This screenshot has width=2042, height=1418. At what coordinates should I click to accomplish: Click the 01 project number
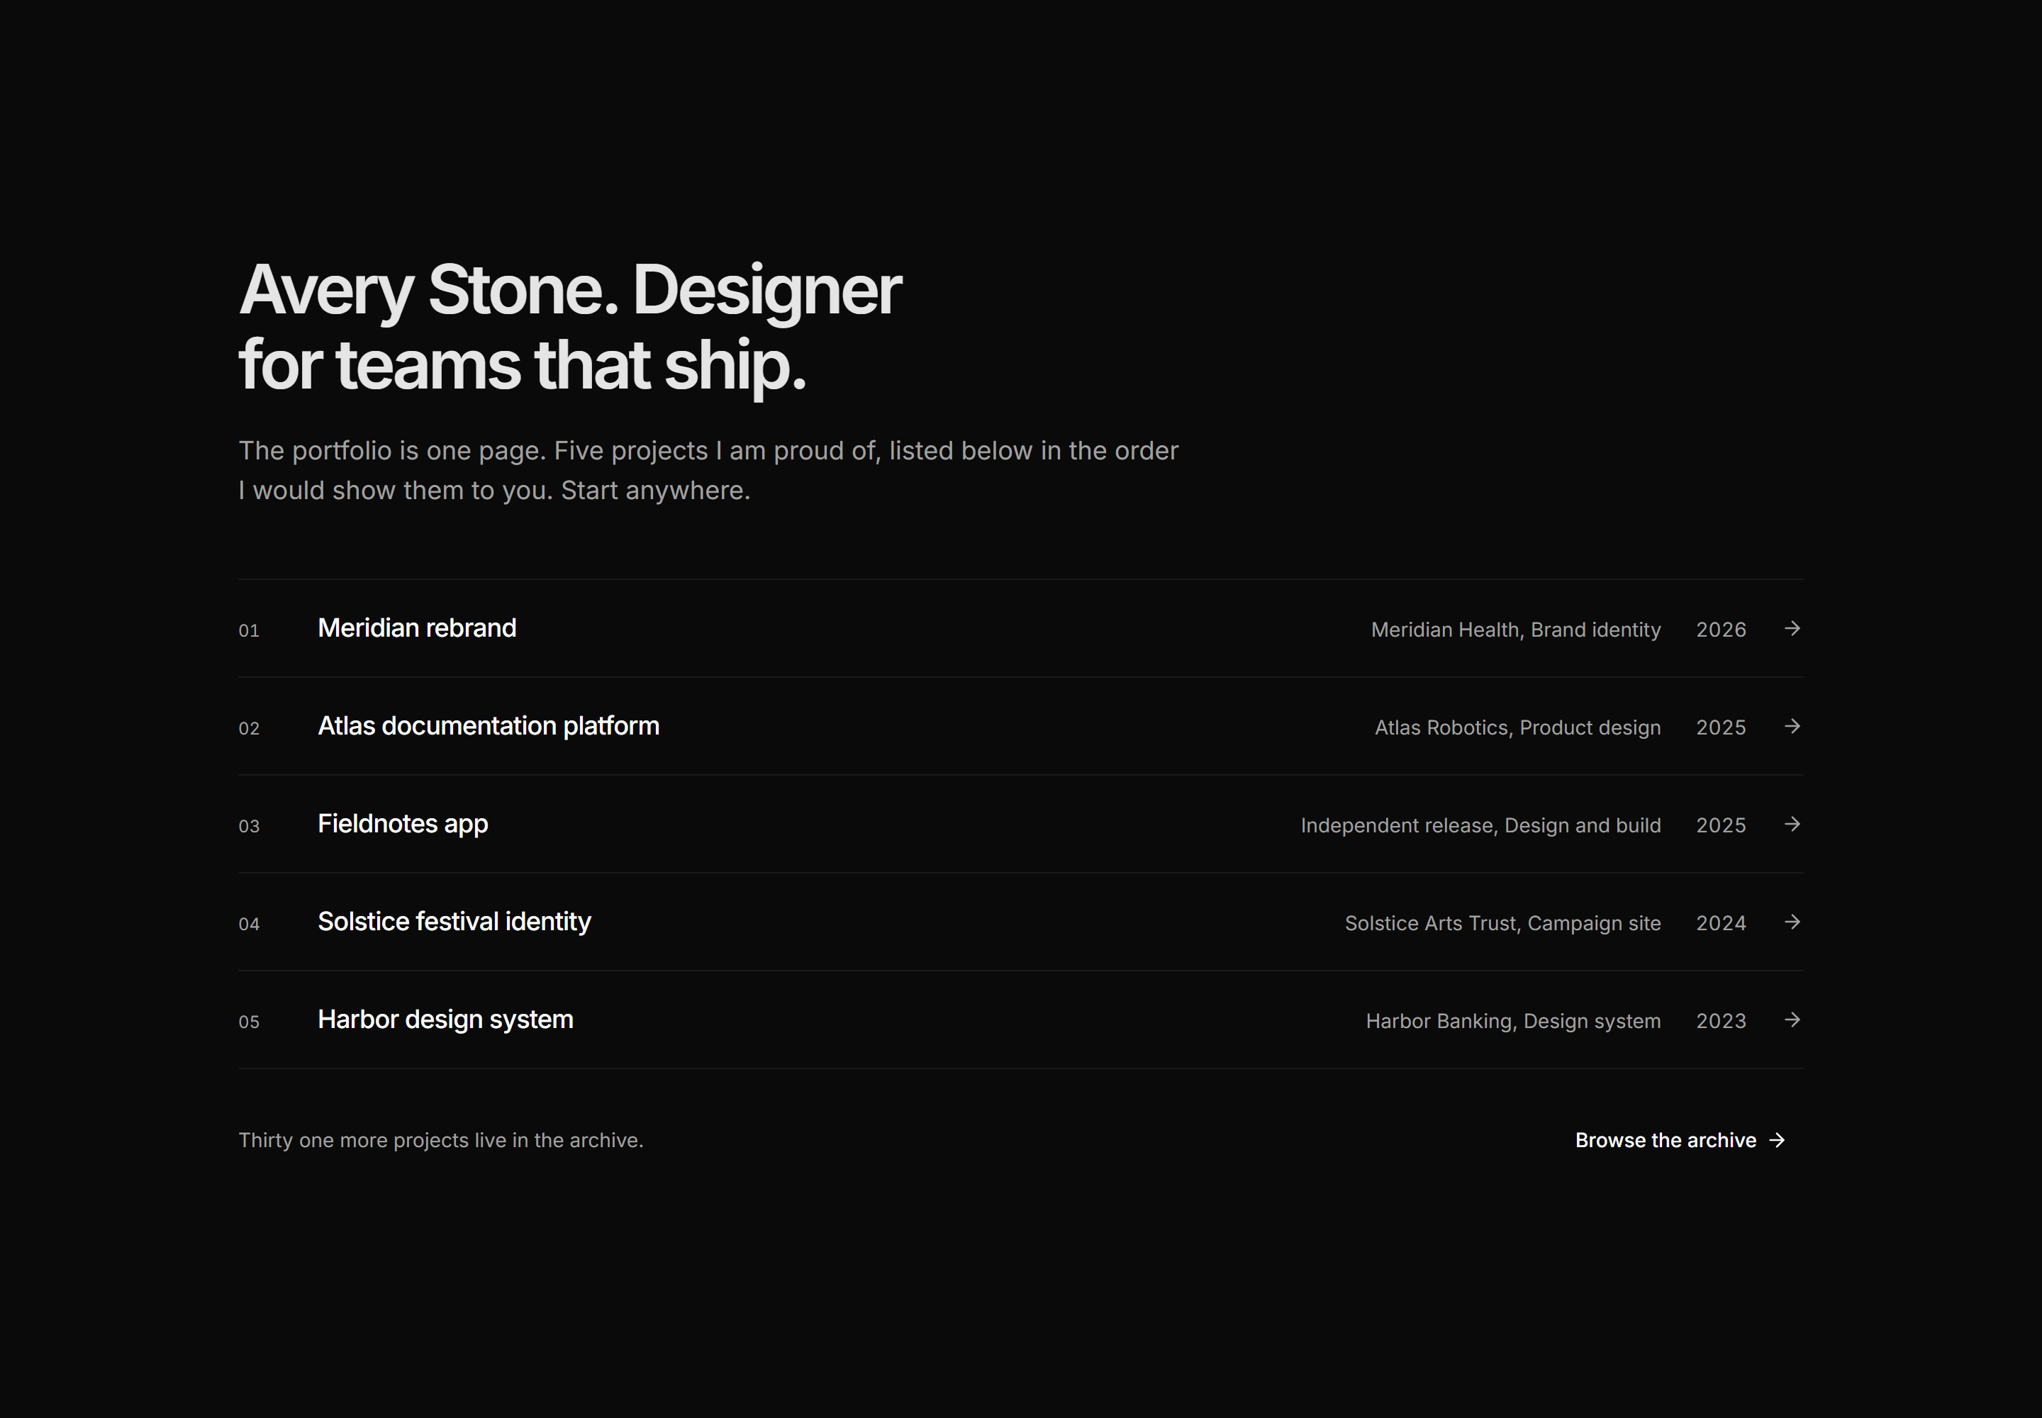[x=249, y=631]
